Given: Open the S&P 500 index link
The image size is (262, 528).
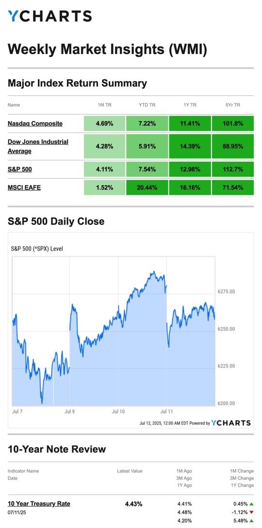Looking at the screenshot, I should 20,169.
